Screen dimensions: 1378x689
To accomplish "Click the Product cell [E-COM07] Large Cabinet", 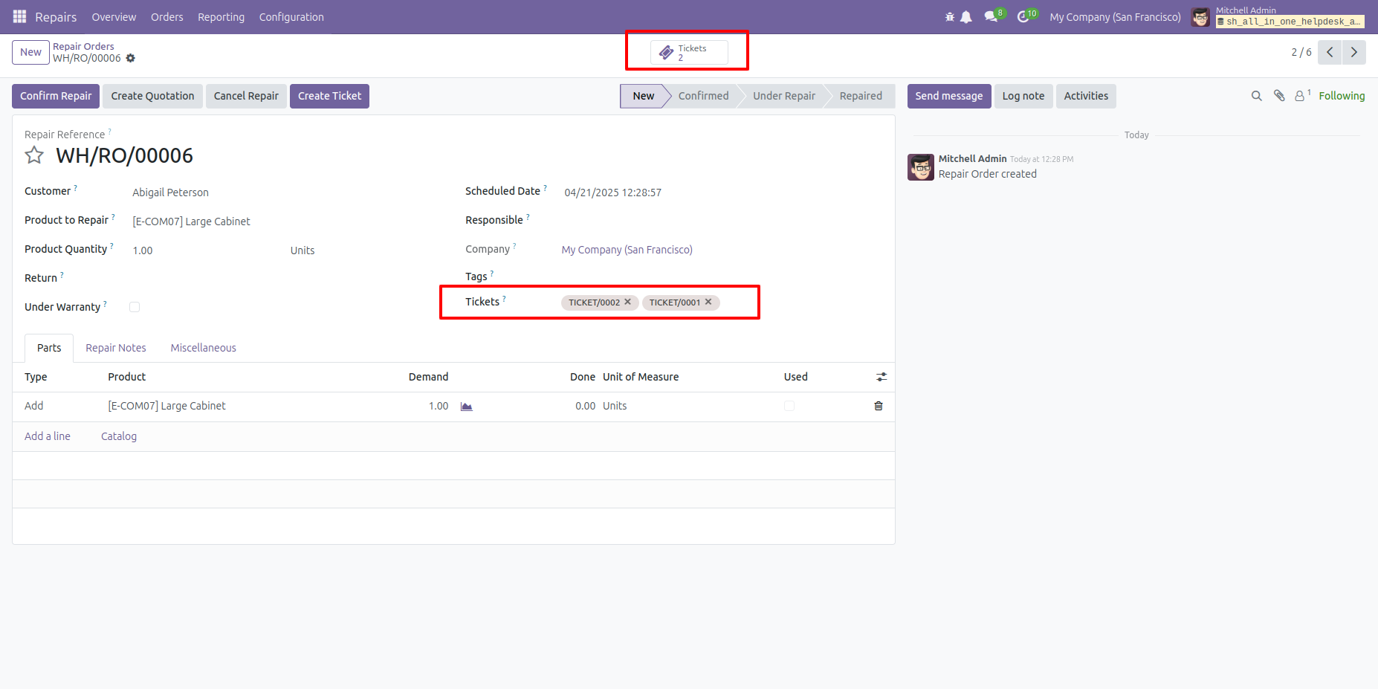I will tap(166, 406).
